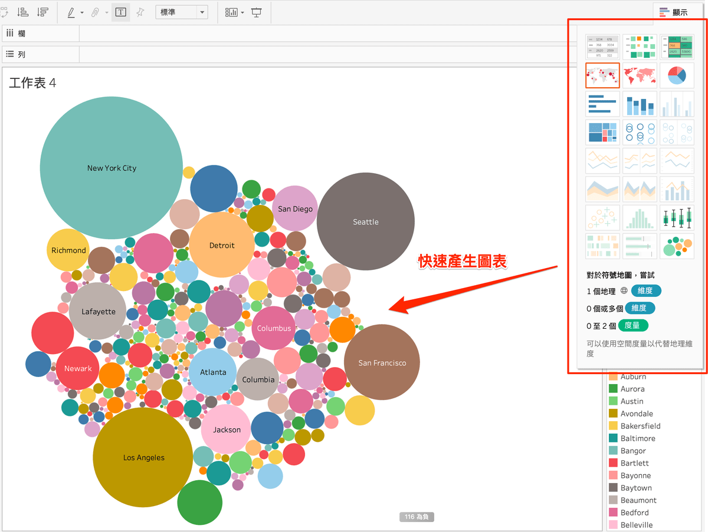
Task: Select Bayonne in the color legend
Action: pyautogui.click(x=635, y=475)
